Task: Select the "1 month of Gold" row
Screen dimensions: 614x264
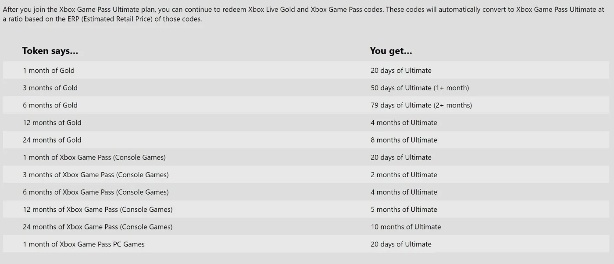Action: (306, 70)
